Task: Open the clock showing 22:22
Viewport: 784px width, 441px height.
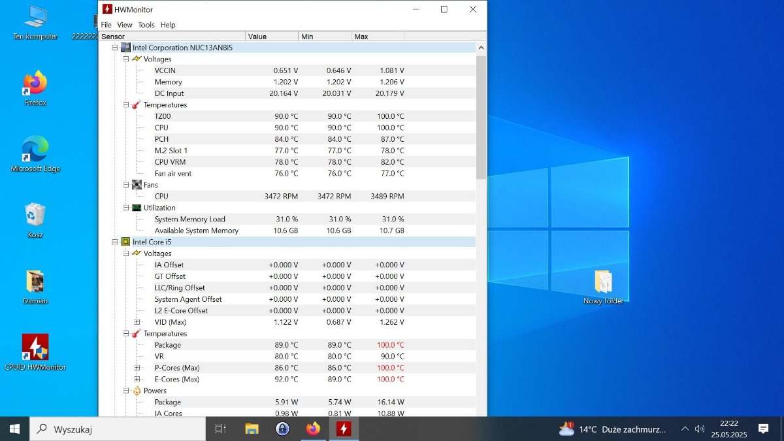Action: click(729, 429)
